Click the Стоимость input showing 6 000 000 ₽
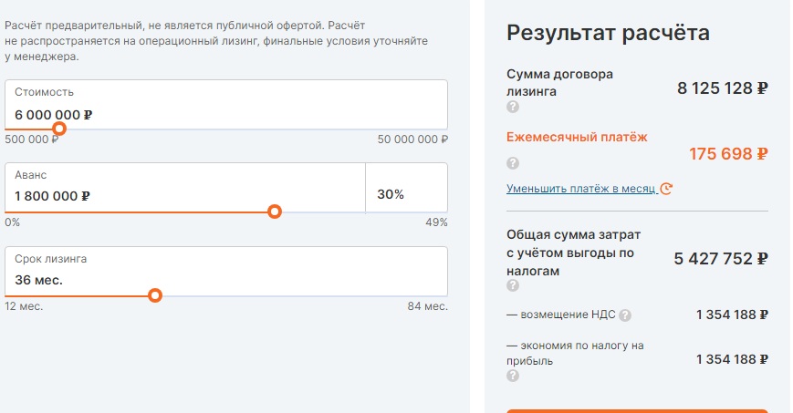Screen dimensions: 793x413 click(226, 105)
